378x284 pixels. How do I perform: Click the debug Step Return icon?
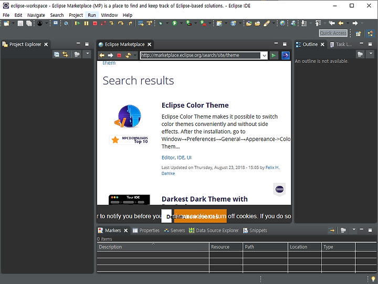coord(130,24)
